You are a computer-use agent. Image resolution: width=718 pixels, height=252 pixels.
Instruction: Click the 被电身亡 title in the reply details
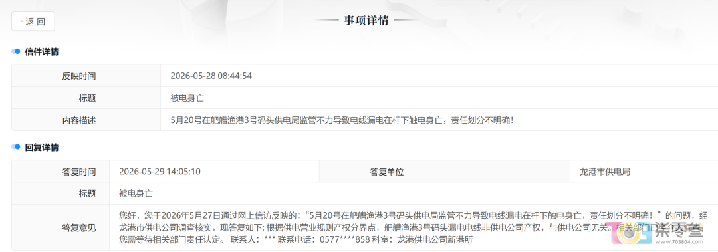click(x=136, y=193)
